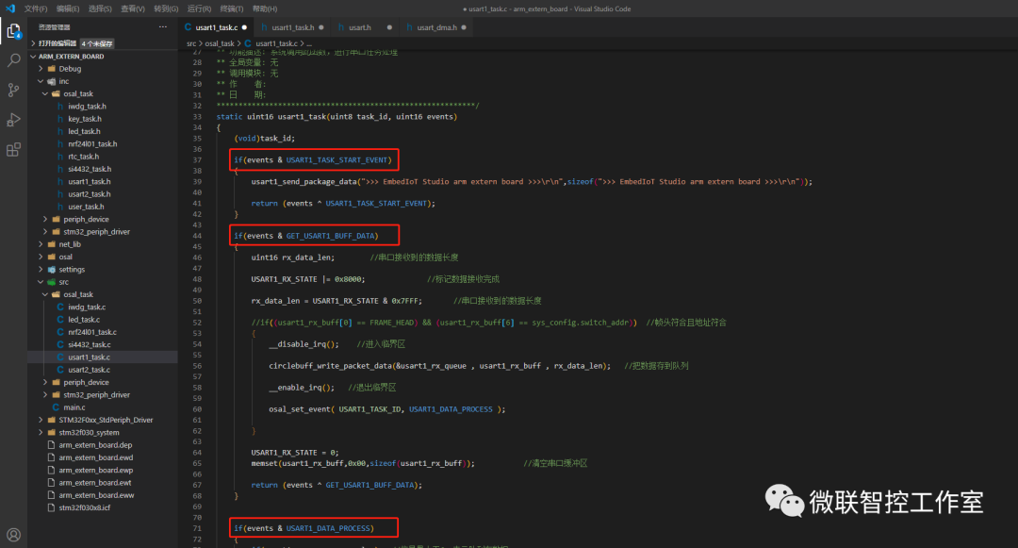This screenshot has height=548, width=1018.
Task: Open led_task.c under src osal_task
Action: 86,320
